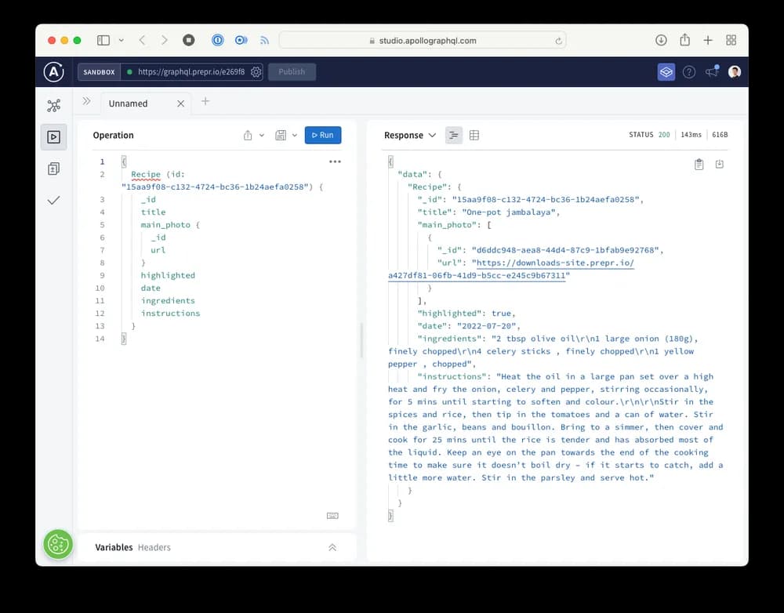Open the help question mark icon
Screen dimensions: 784x613
689,72
